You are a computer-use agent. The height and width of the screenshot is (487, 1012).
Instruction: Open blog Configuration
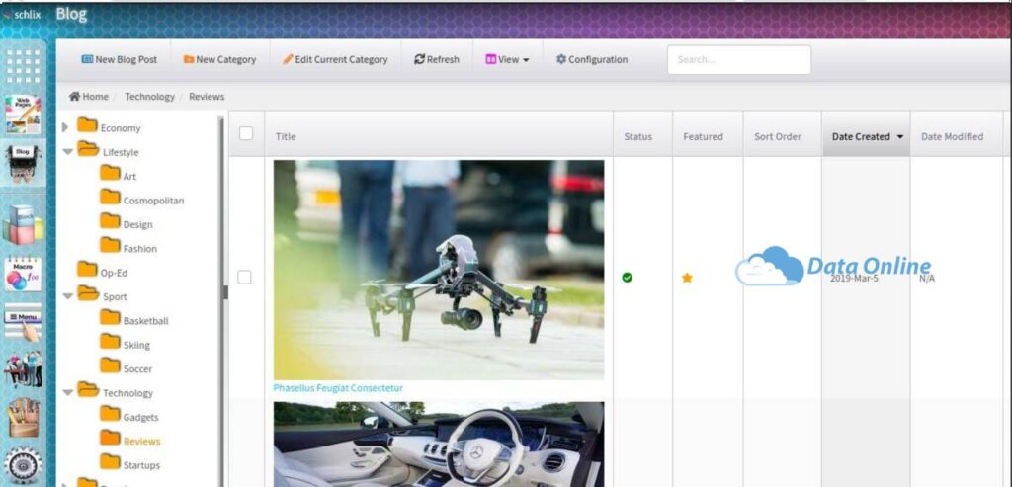pyautogui.click(x=592, y=59)
